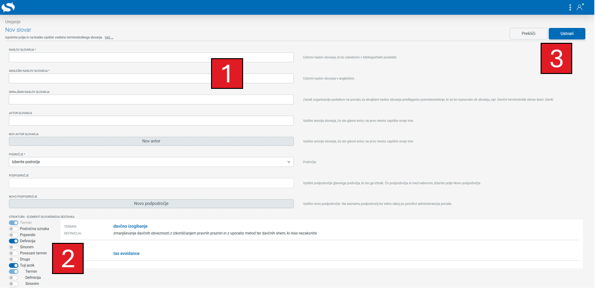Click the 'tax avoidance' term
The image size is (595, 288).
coord(126,254)
